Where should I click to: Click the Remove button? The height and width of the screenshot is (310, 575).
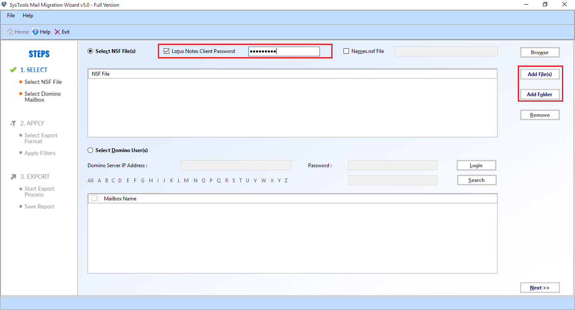coord(540,115)
